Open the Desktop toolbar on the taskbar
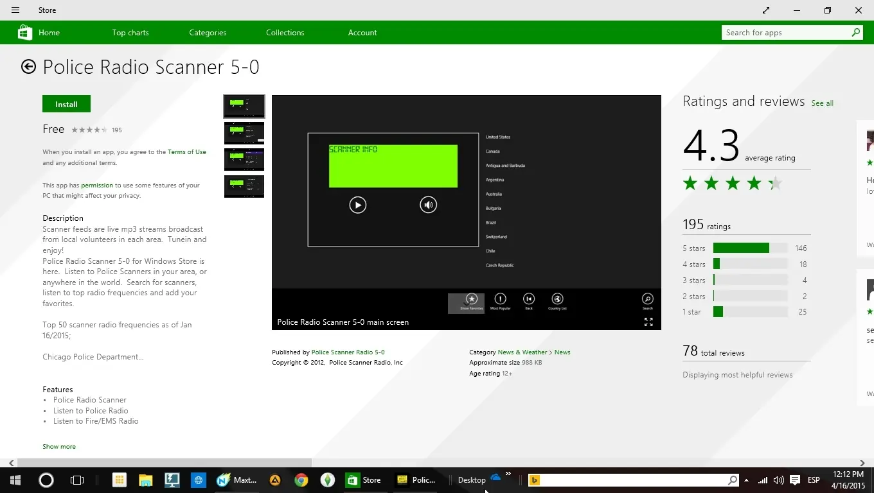This screenshot has height=493, width=874. click(472, 480)
